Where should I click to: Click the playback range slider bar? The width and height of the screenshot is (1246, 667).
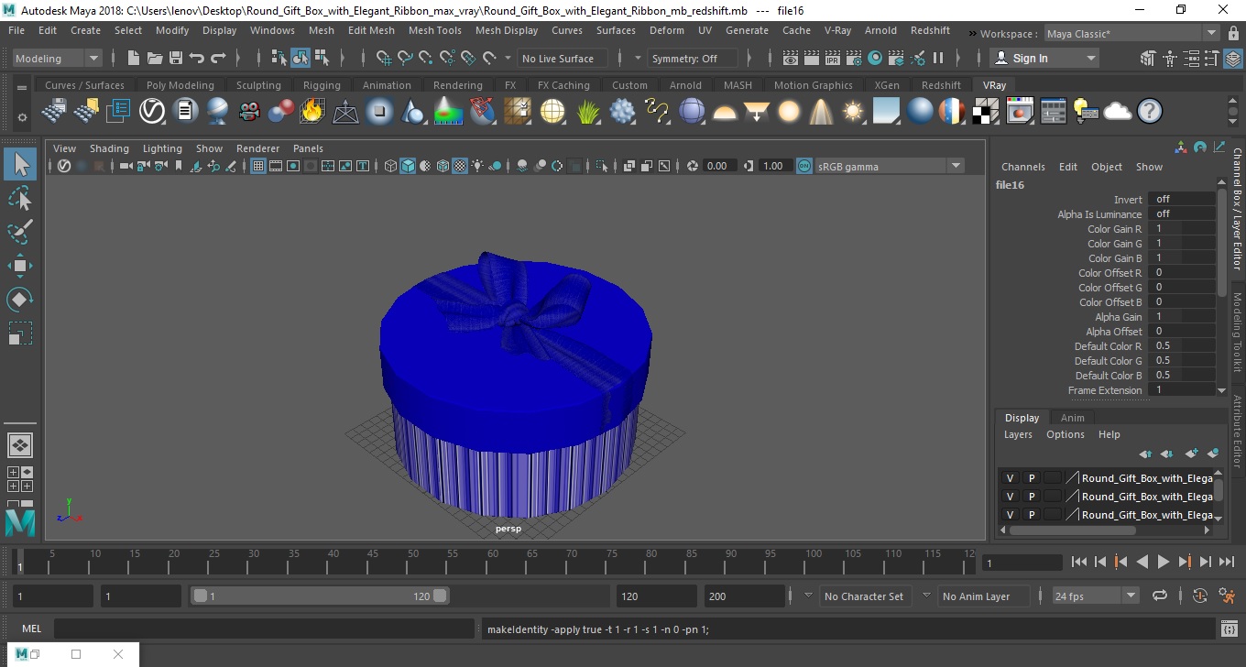click(x=320, y=596)
